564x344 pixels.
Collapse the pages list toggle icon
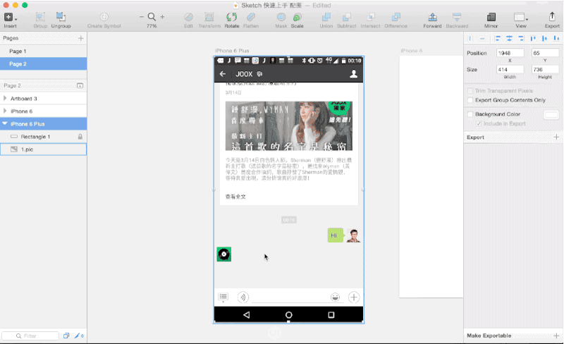pyautogui.click(x=80, y=85)
